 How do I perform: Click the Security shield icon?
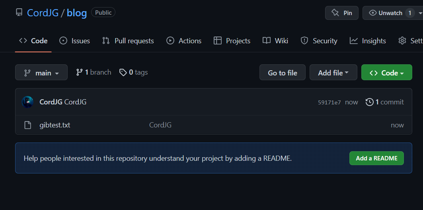coord(304,41)
